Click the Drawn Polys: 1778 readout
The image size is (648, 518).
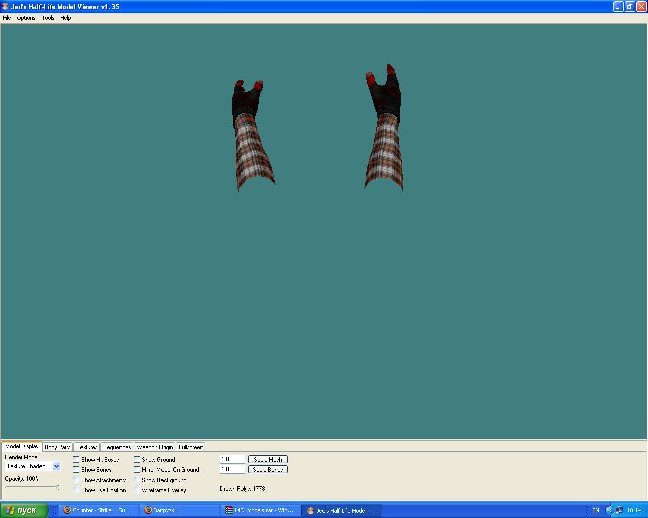pos(242,489)
